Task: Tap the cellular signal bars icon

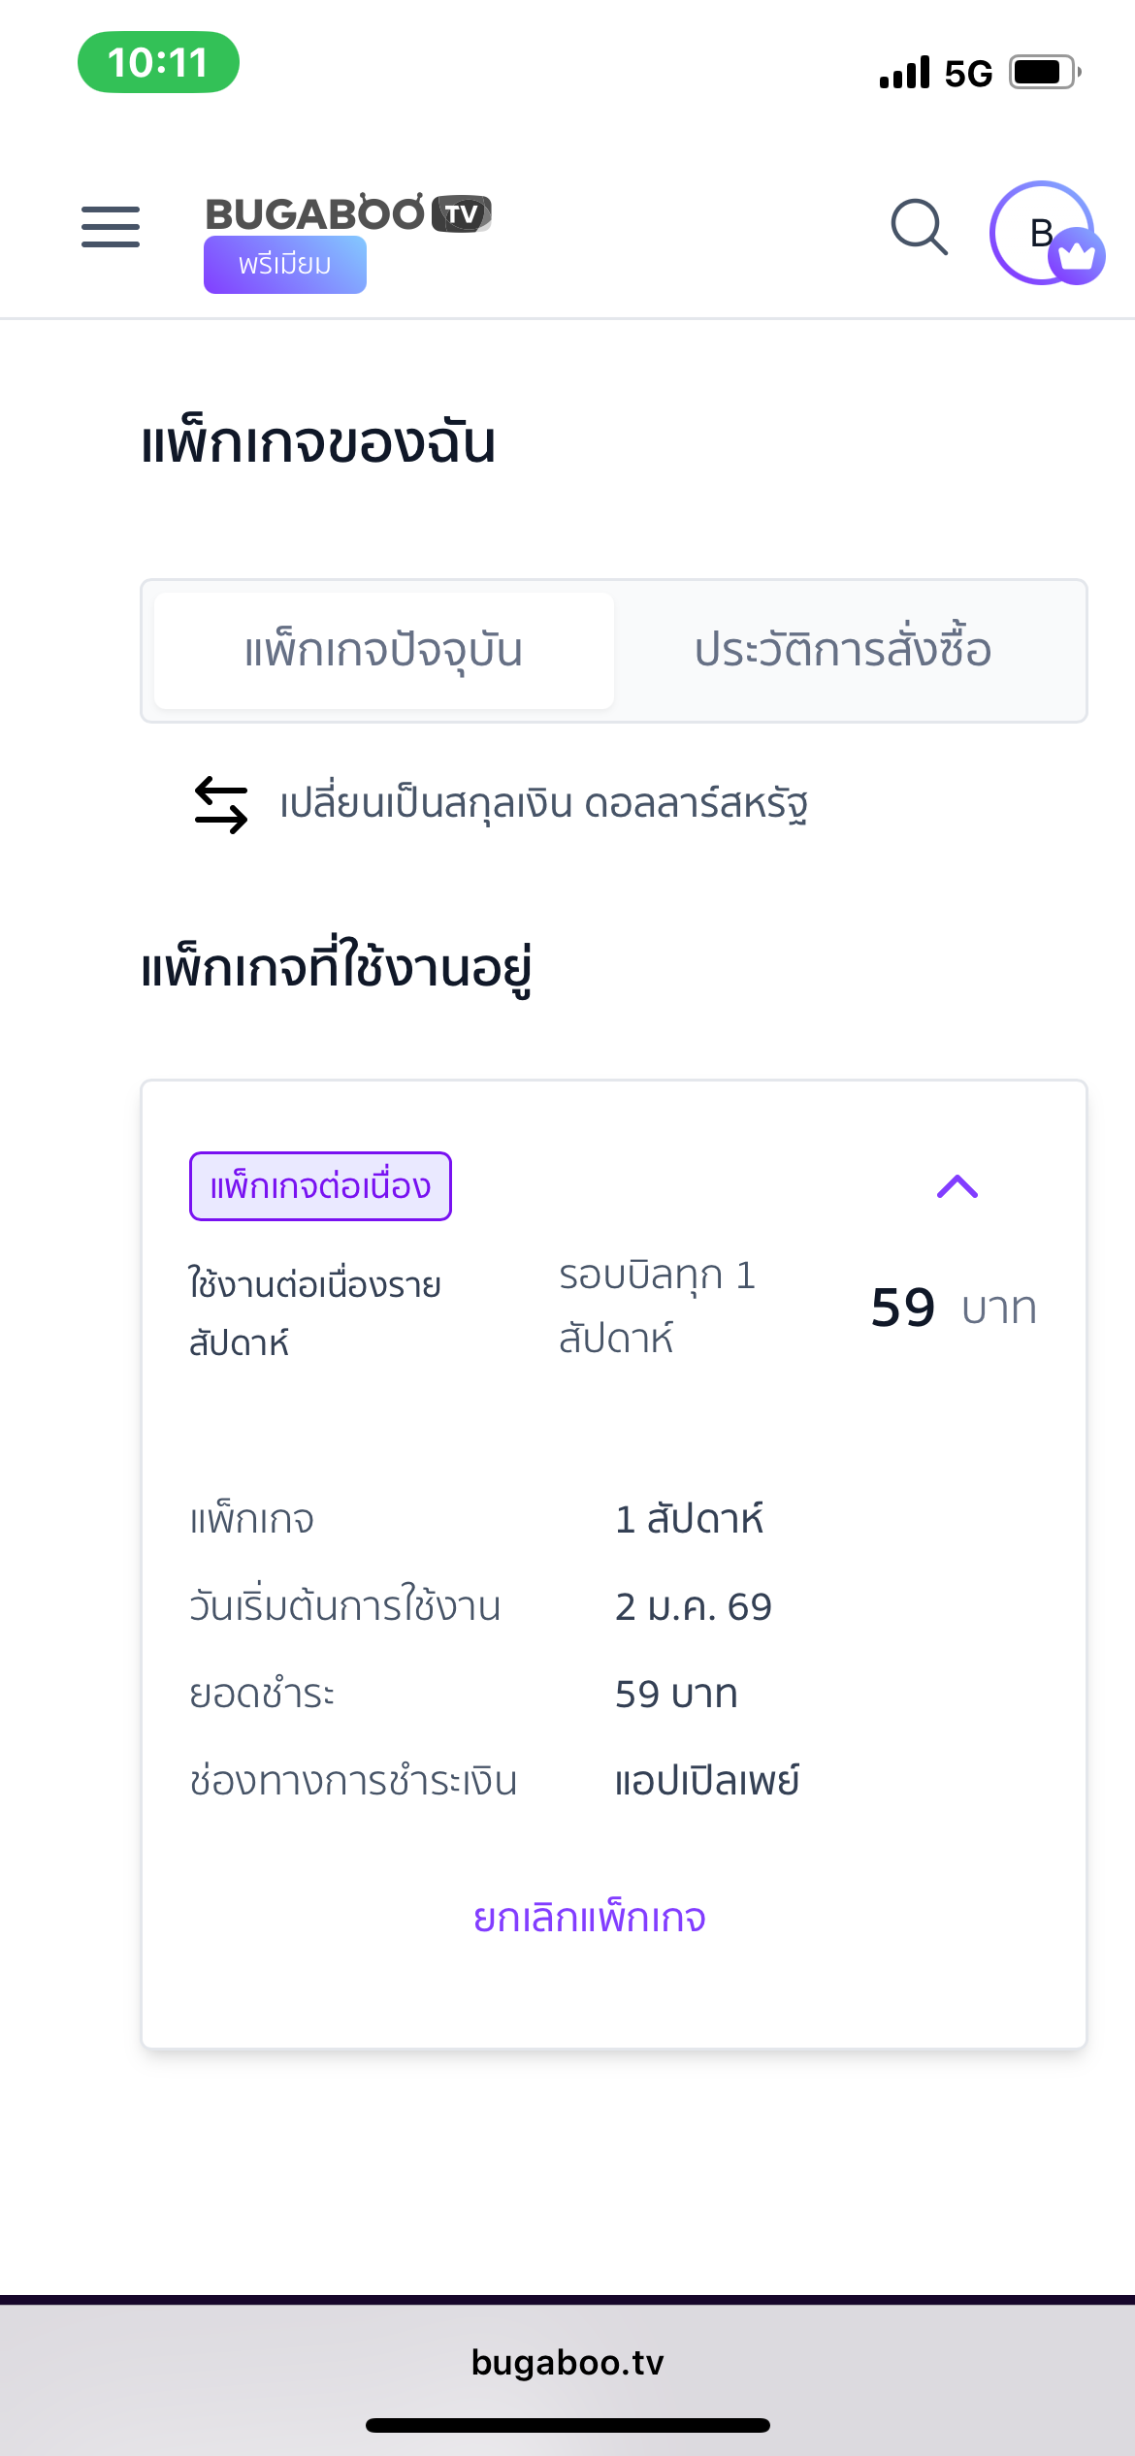Action: click(x=904, y=73)
